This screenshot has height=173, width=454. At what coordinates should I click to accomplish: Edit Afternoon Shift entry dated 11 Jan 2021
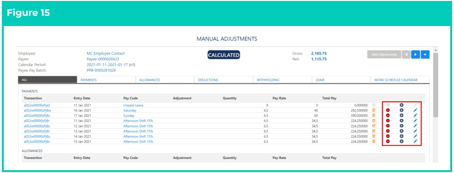pyautogui.click(x=415, y=120)
